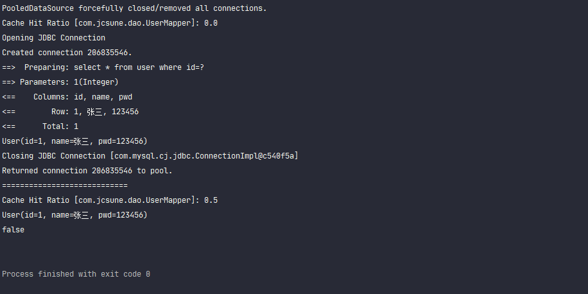Click the Cache Hit Ratio 0.5 line
The image size is (588, 294).
tap(110, 200)
